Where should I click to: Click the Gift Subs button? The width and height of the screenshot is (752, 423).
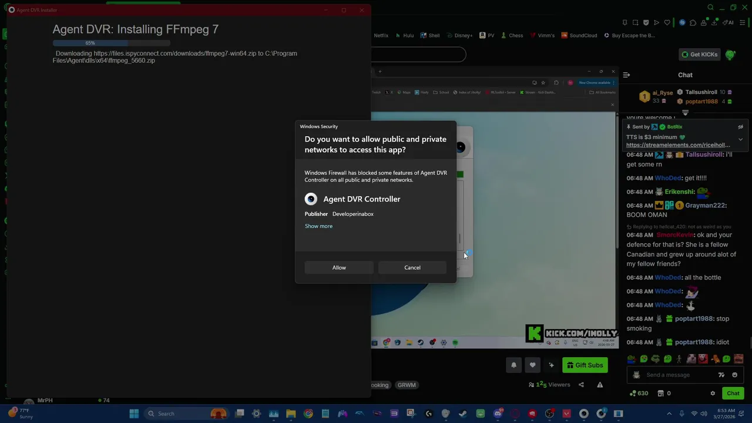pos(585,365)
